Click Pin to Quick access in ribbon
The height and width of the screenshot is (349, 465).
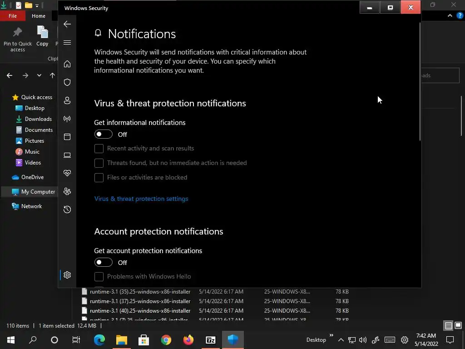click(18, 39)
